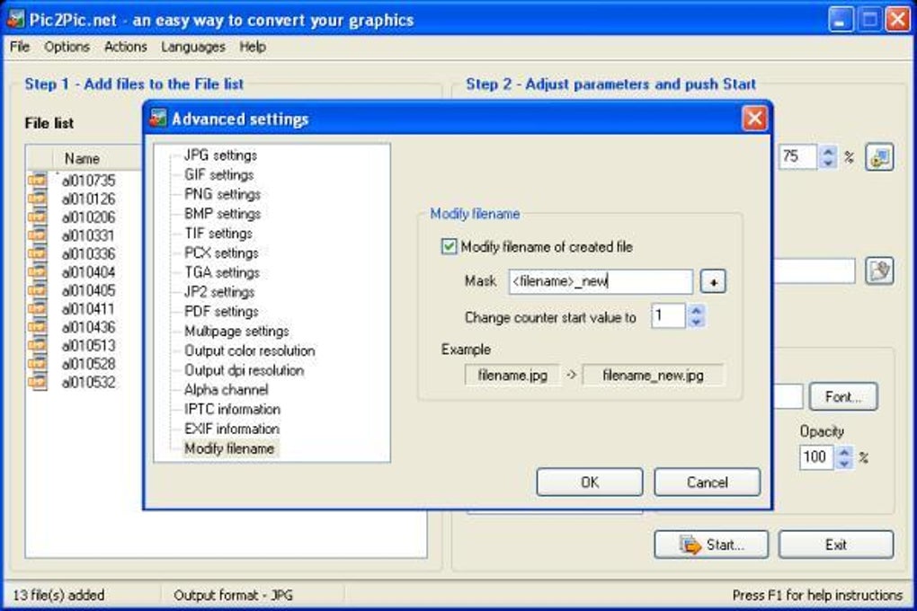Select Multipage settings in the tree
917x611 pixels.
tap(236, 331)
